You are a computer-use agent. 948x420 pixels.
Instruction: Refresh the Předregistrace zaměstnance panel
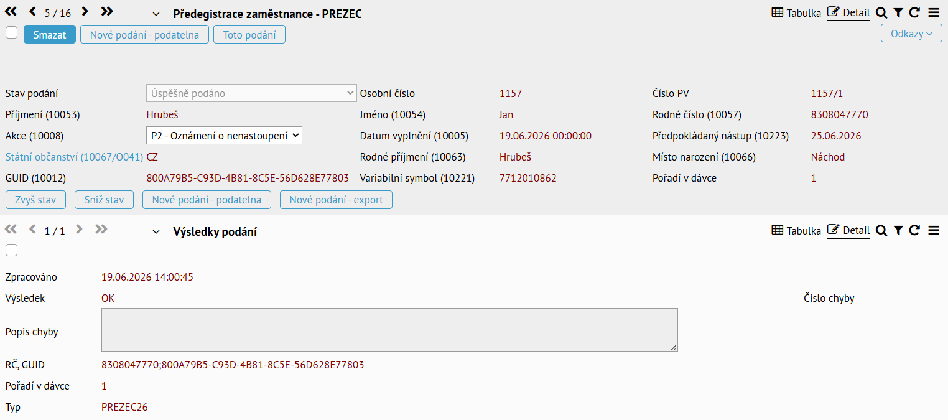[914, 12]
